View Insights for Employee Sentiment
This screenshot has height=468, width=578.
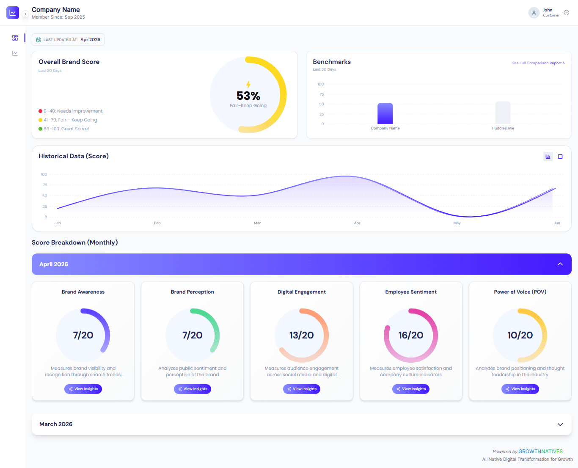411,389
